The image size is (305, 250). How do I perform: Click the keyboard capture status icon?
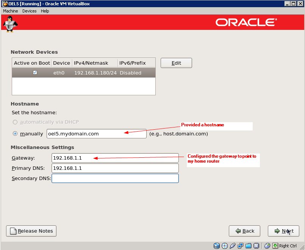pos(275,246)
